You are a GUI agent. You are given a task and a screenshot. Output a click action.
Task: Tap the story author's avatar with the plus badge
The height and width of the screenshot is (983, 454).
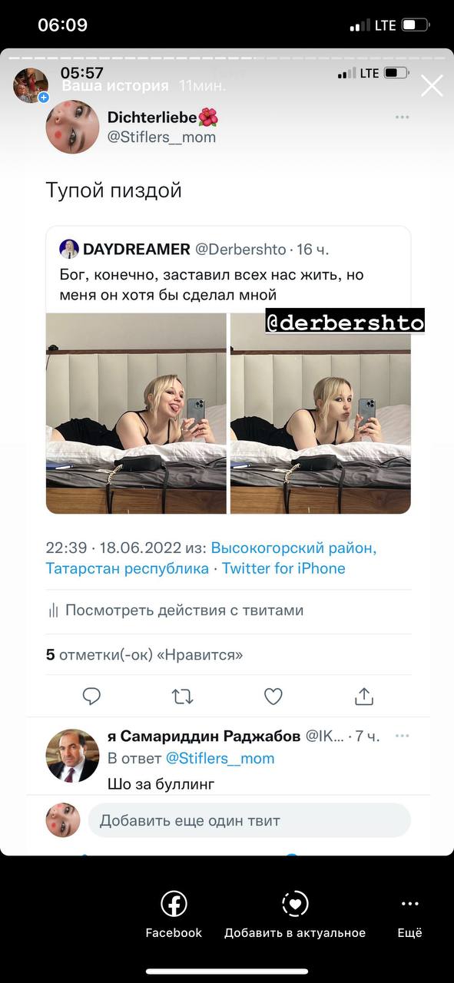[31, 84]
